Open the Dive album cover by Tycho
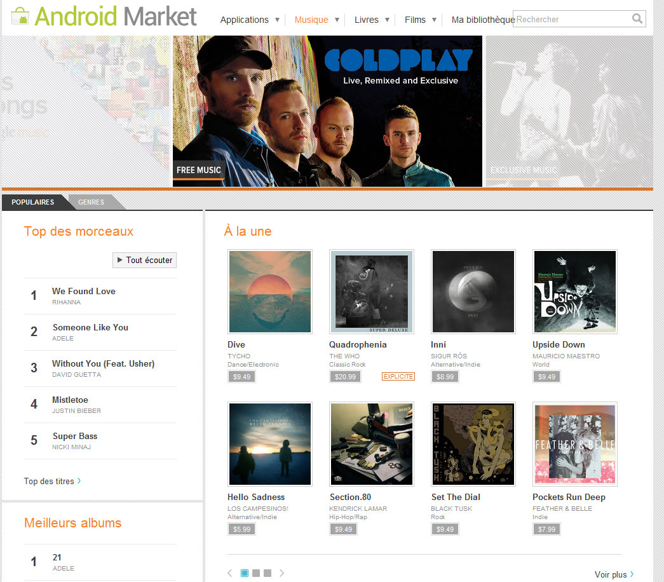The image size is (664, 582). 270,292
